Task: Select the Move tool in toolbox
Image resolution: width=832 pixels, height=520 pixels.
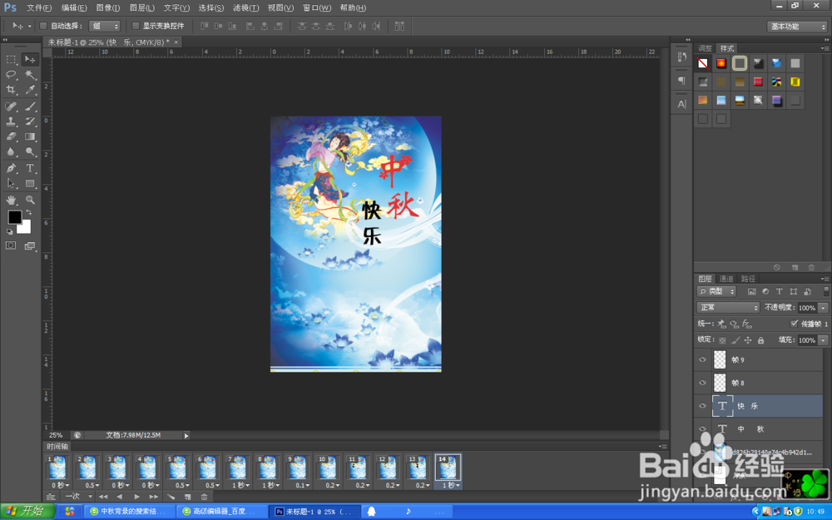Action: coord(30,59)
